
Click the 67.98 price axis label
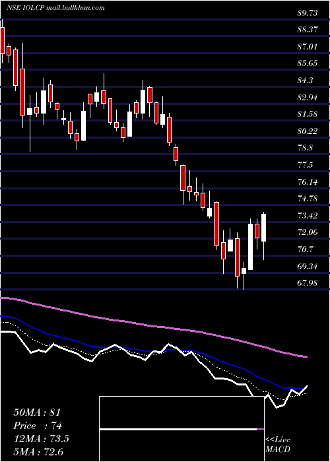pyautogui.click(x=308, y=283)
